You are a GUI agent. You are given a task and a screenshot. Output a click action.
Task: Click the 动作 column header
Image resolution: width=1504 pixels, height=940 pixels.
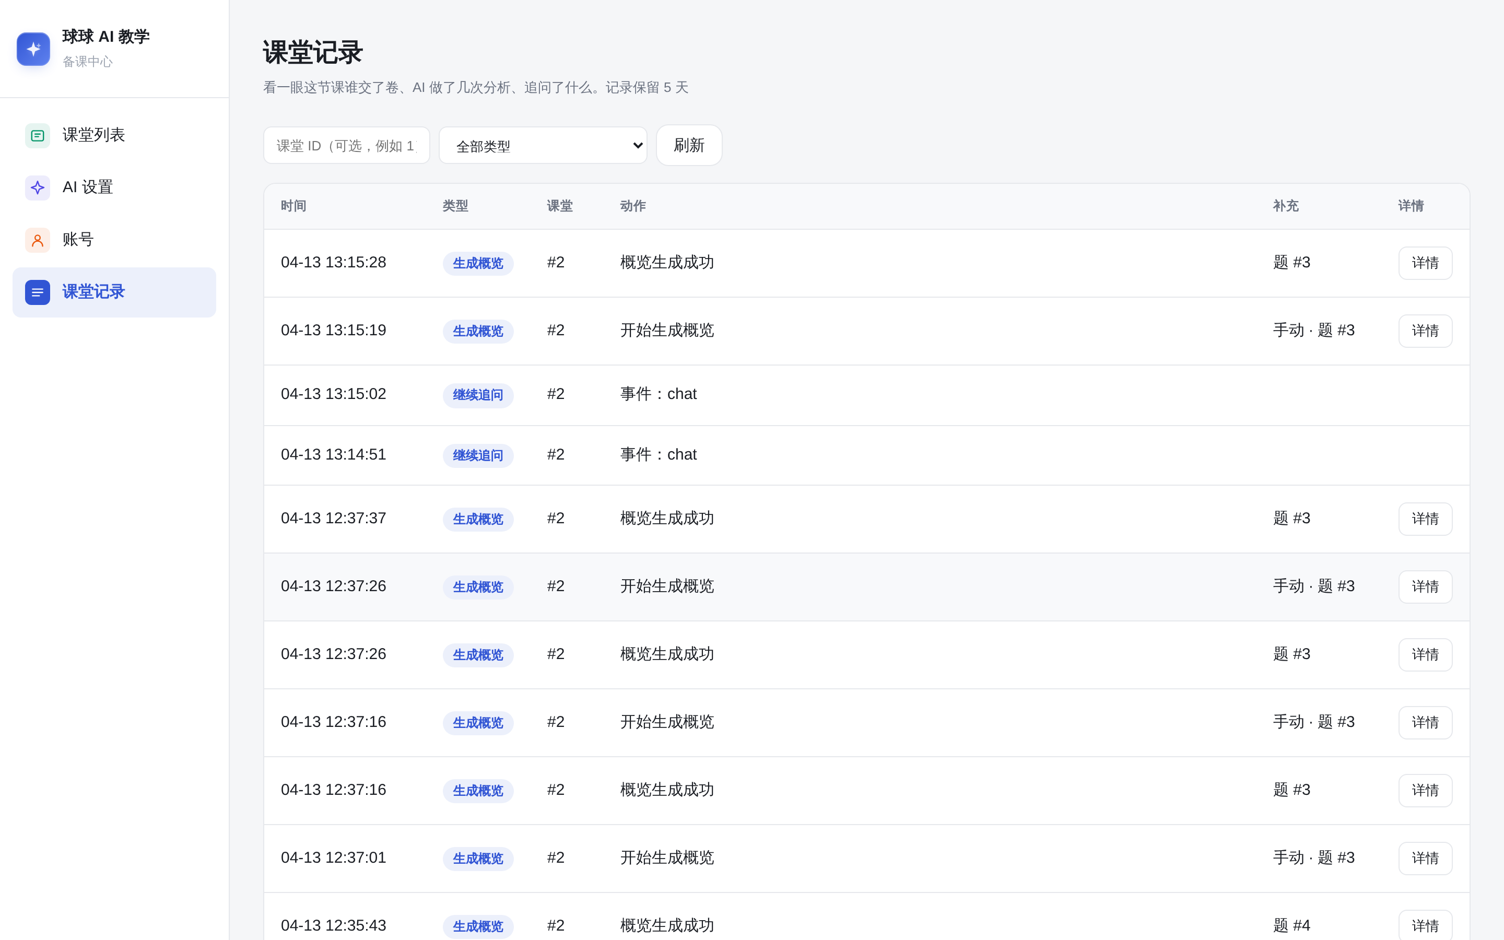click(x=633, y=206)
